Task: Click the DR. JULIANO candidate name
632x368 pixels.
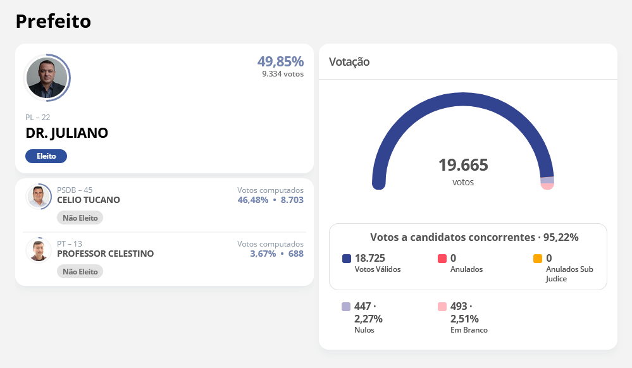Action: pos(67,133)
